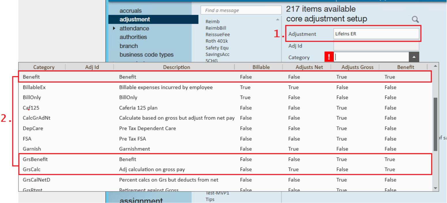Click the category dropdown scrollbar thumb

point(435,124)
